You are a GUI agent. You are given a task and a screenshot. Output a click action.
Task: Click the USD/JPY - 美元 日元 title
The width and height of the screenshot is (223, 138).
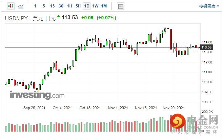click(30, 18)
